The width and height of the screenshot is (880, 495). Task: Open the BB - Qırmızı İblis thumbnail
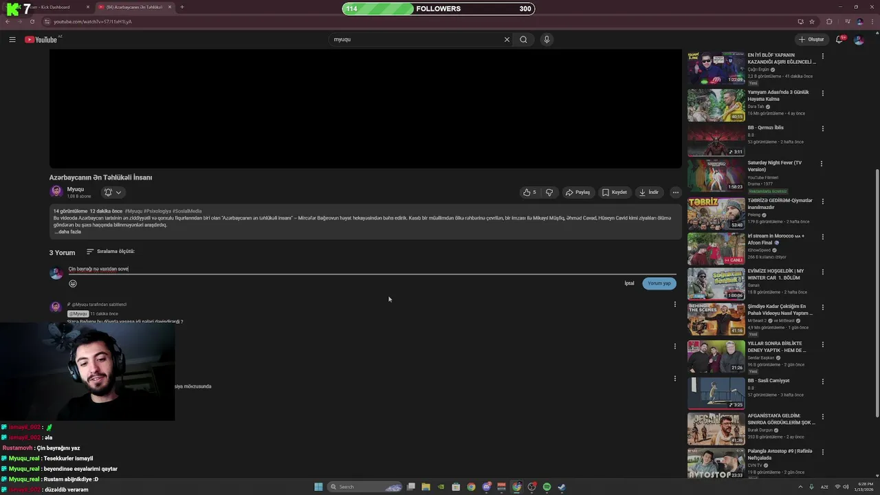tap(716, 140)
